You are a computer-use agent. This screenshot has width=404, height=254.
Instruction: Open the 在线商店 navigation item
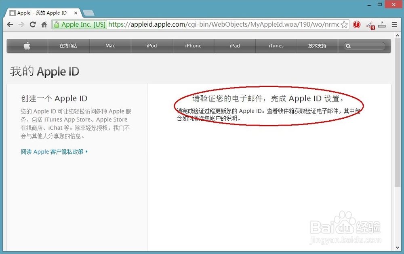69,46
